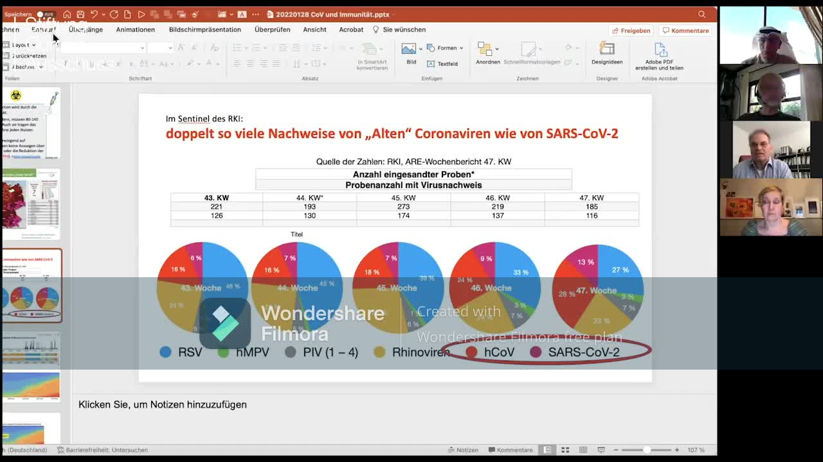The width and height of the screenshot is (823, 462).
Task: Click the new document icon in title bar
Action: tap(127, 14)
